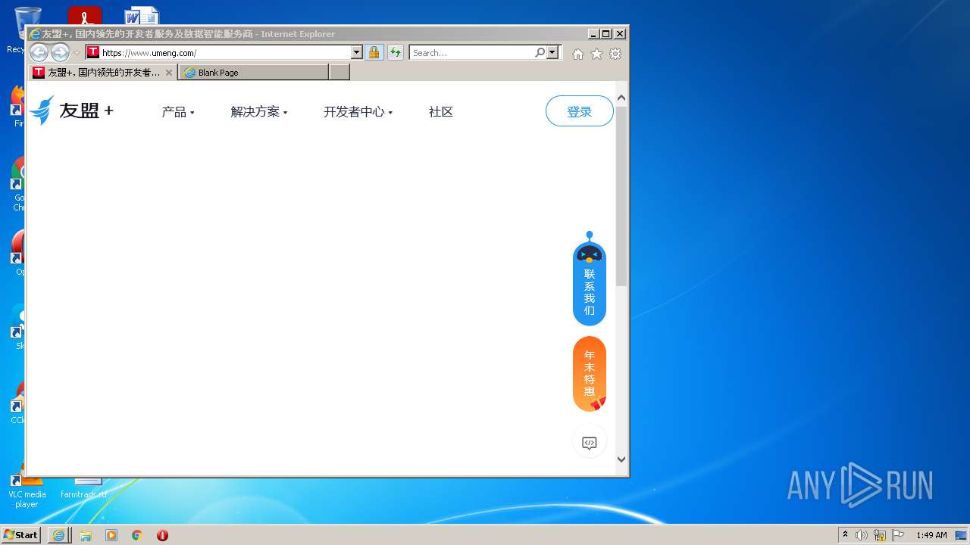
Task: Open the recent pages dropdown arrow
Action: (x=77, y=53)
